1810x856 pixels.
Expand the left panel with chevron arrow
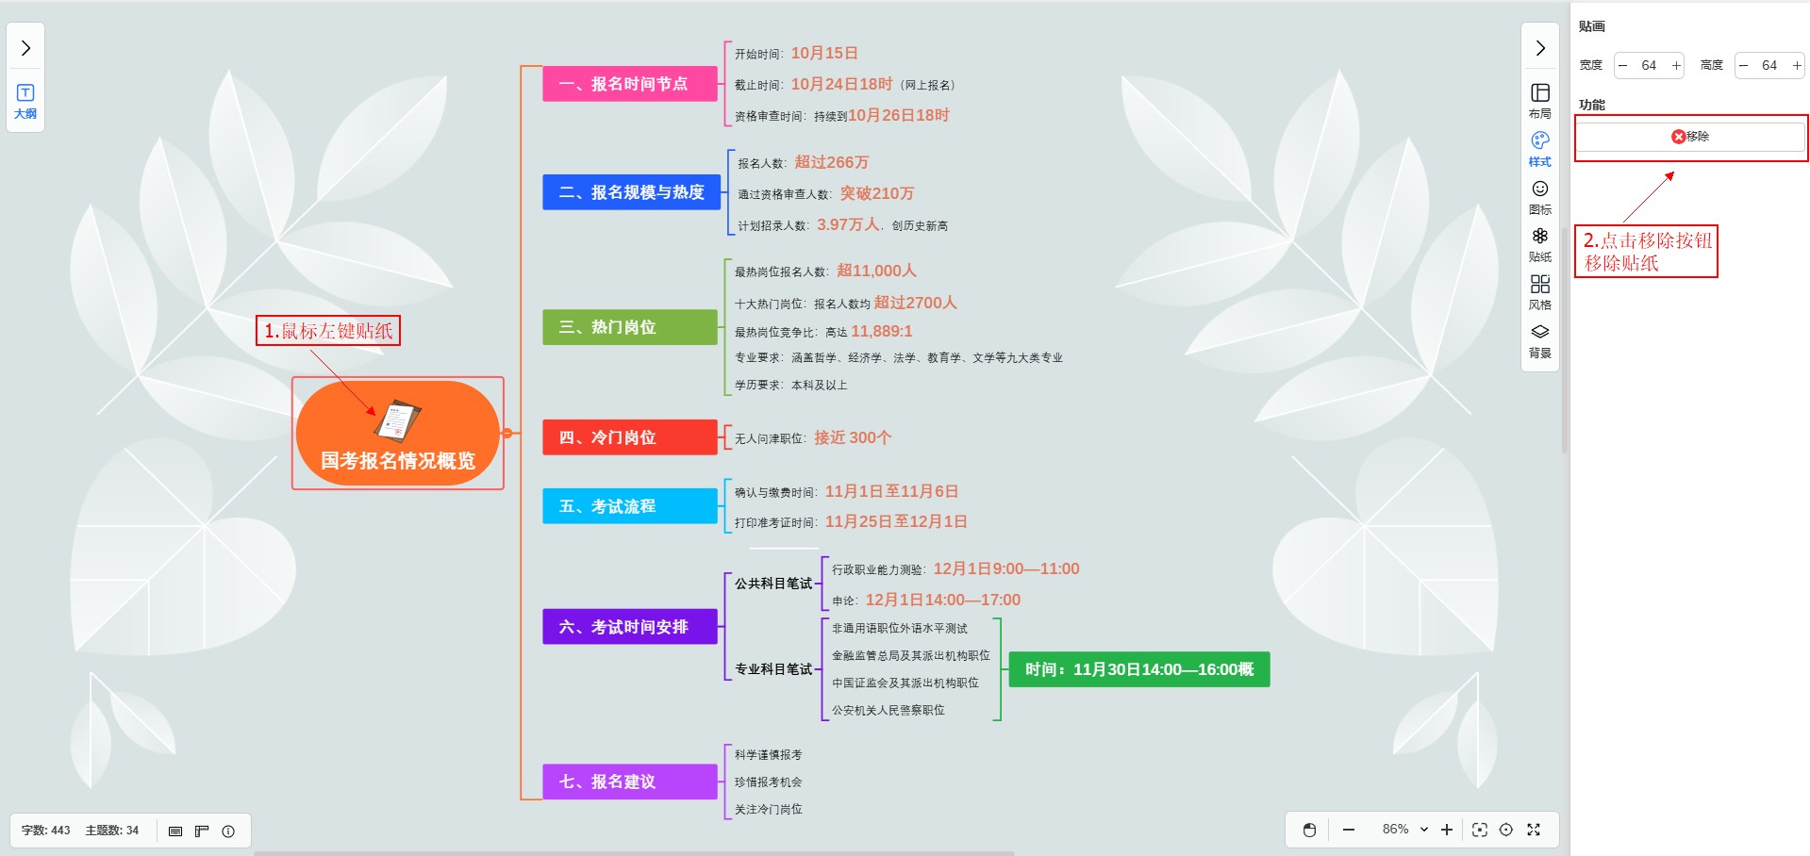(25, 48)
